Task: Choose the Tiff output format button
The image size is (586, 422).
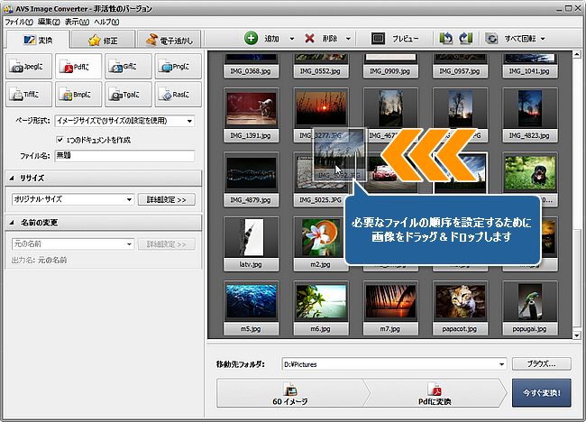Action: 28,93
